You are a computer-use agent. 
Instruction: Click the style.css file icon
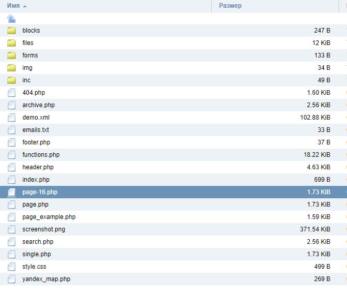coord(11,267)
